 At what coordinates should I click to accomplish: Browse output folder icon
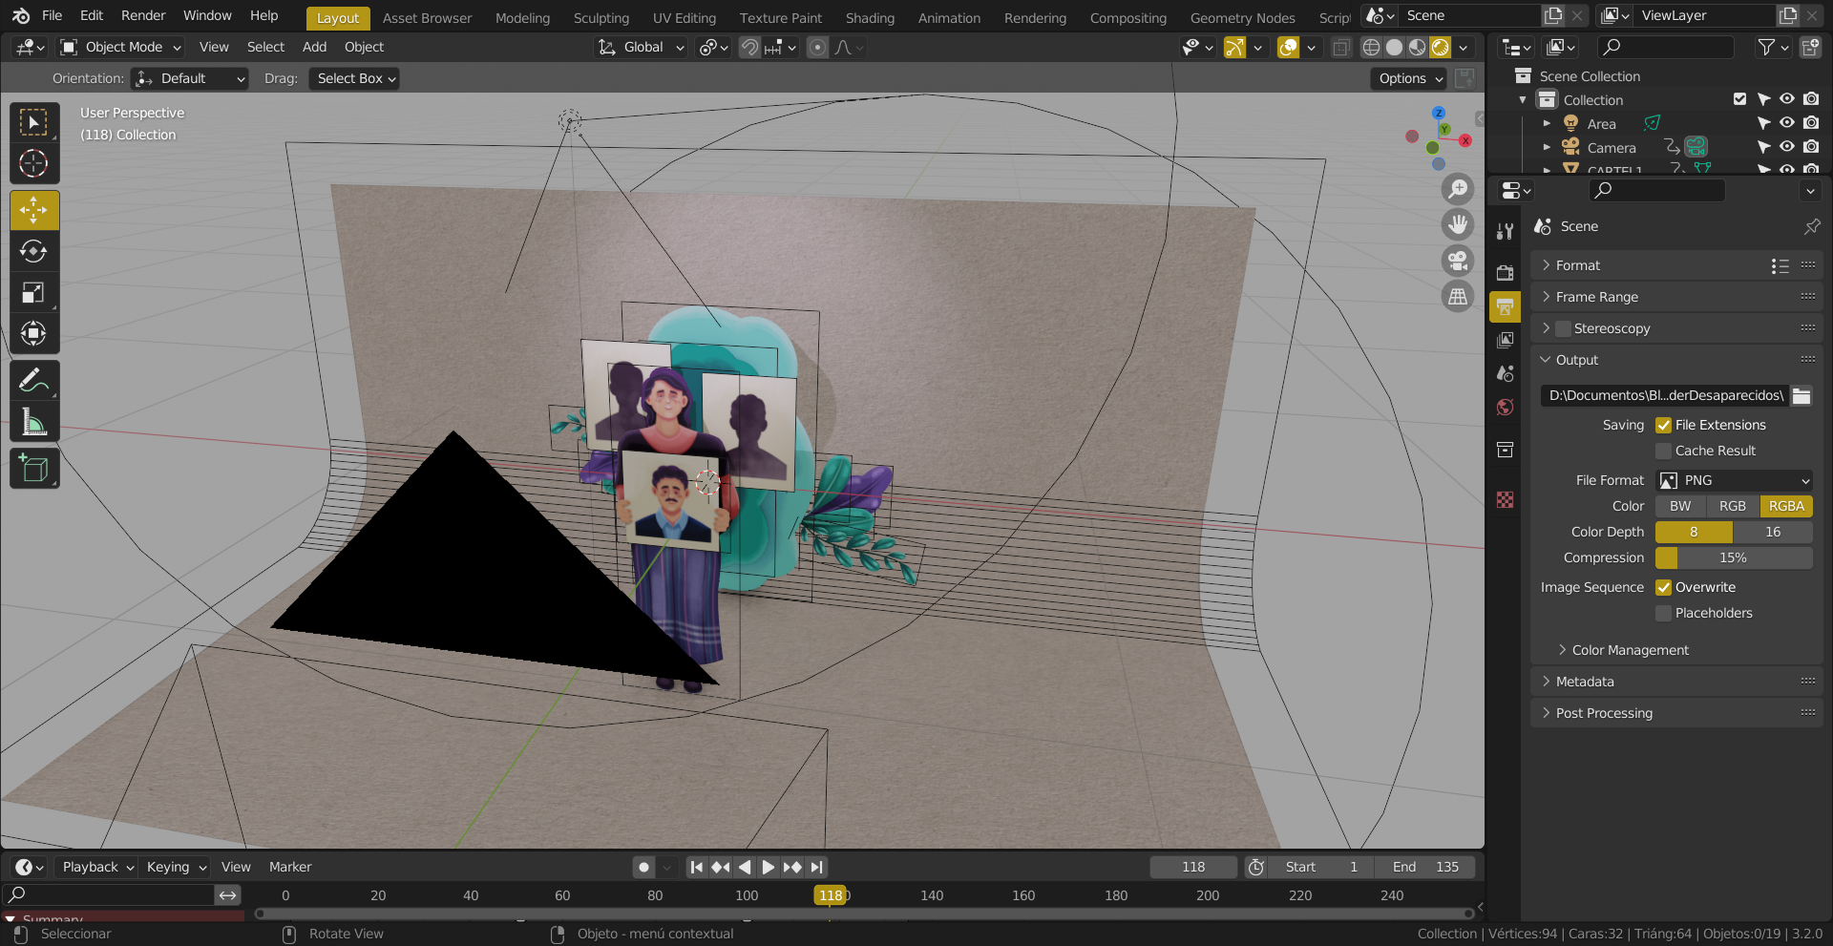pyautogui.click(x=1801, y=395)
